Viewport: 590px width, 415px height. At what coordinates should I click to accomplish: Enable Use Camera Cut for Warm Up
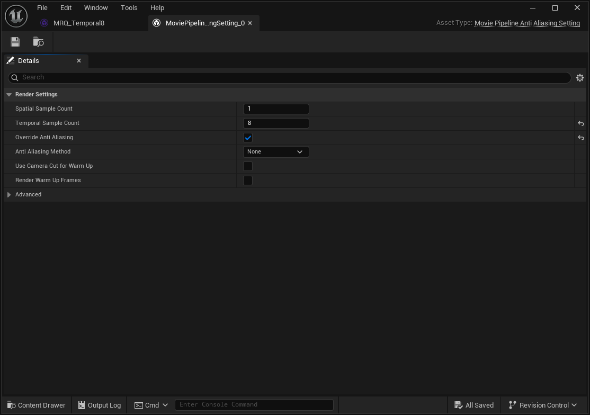247,166
